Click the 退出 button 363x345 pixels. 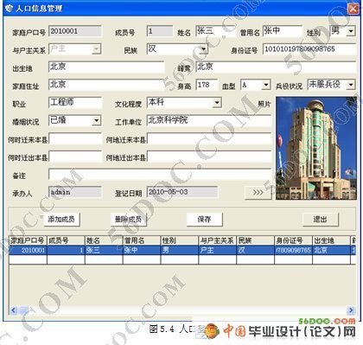click(x=320, y=220)
